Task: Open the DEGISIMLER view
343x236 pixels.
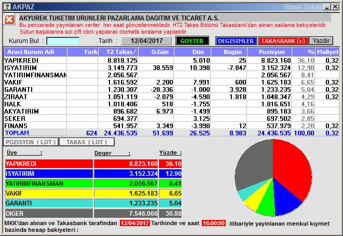Action: tap(236, 41)
